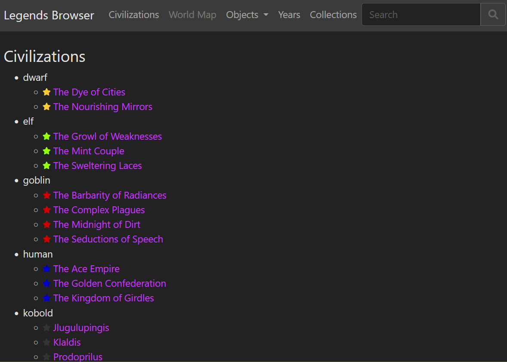This screenshot has width=507, height=362.
Task: Click the magnifying glass search button
Action: click(493, 15)
